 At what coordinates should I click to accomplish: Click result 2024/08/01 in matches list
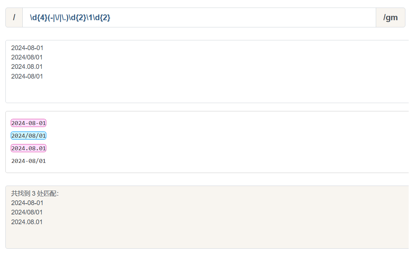pos(27,212)
